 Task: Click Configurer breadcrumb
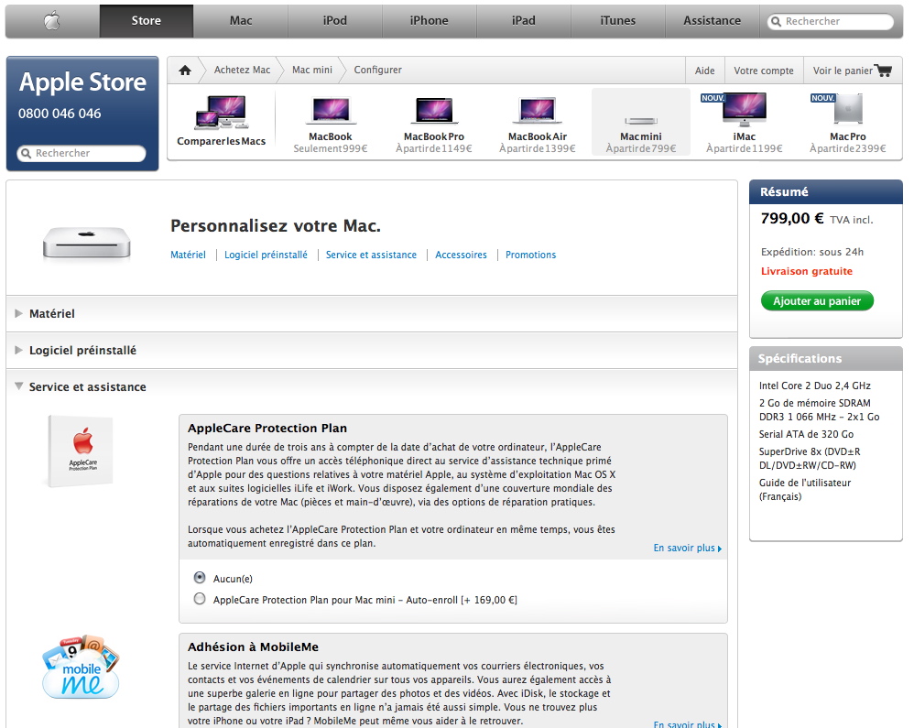pyautogui.click(x=377, y=70)
